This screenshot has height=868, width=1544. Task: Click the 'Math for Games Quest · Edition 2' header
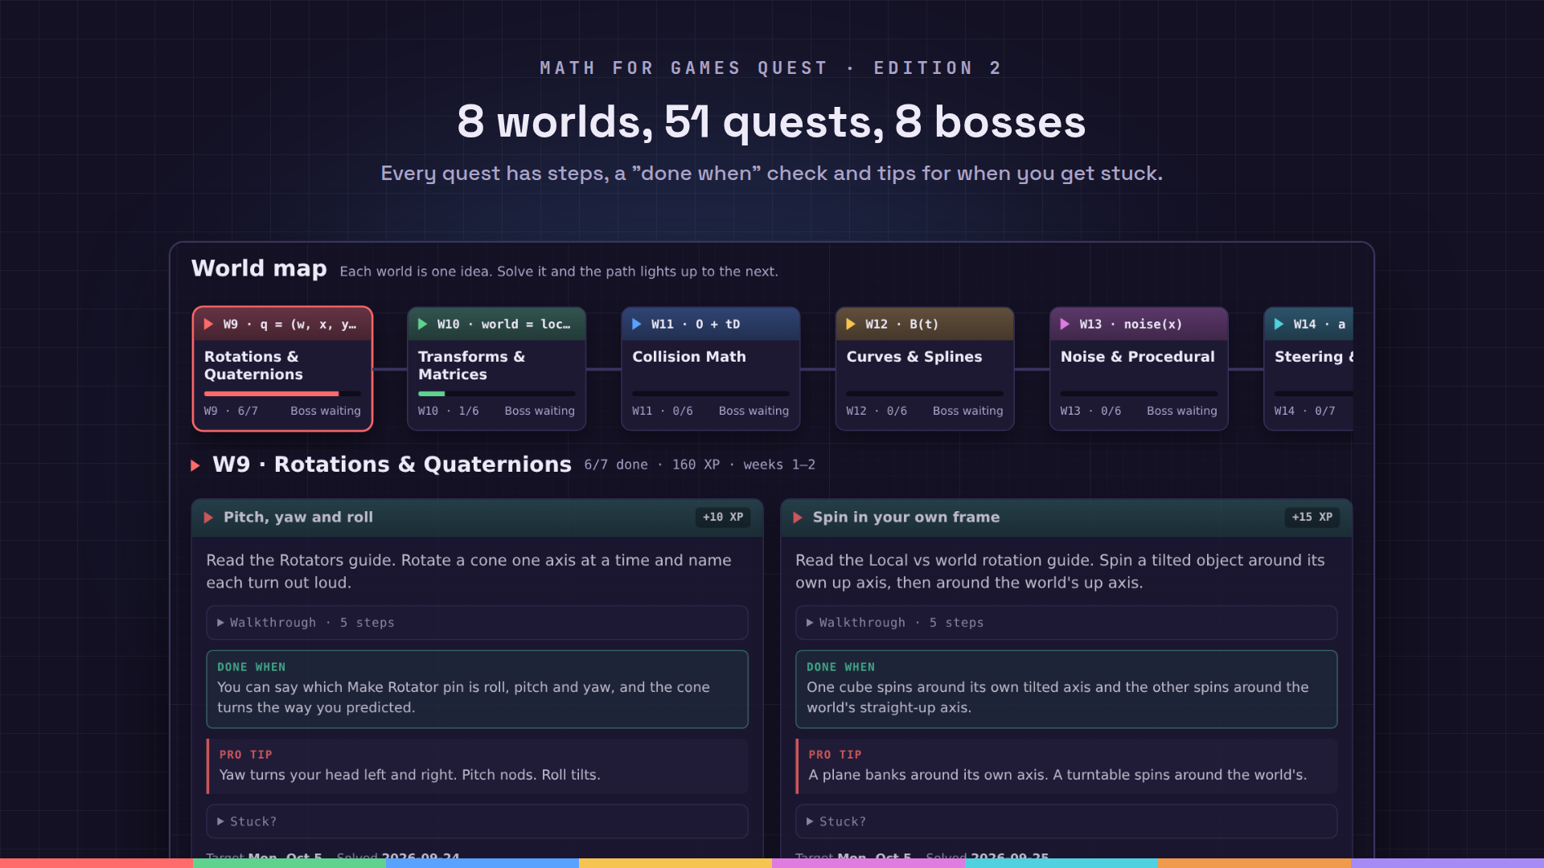point(771,68)
